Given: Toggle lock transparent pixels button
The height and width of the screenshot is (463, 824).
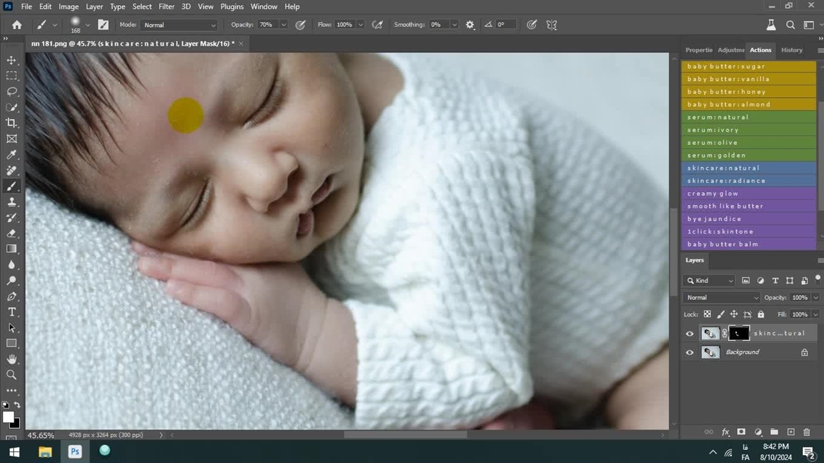Looking at the screenshot, I should click(707, 314).
